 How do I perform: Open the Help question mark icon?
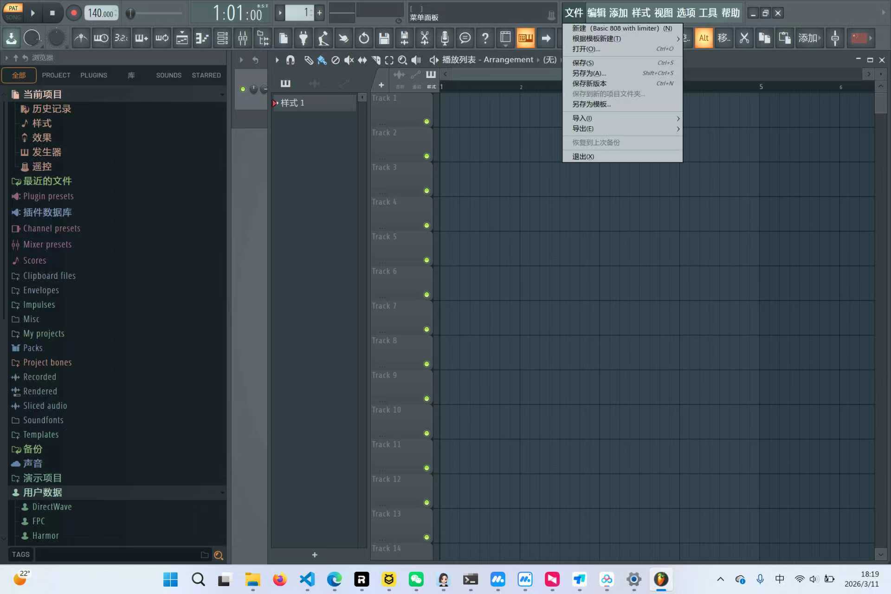(x=485, y=38)
